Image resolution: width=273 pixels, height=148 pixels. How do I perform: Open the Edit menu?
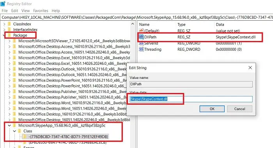coord(15,11)
